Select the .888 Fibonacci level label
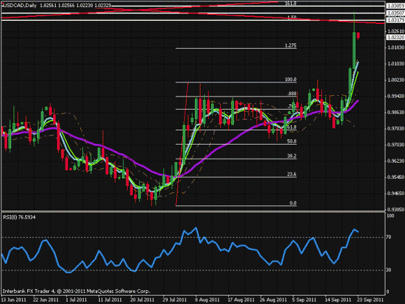The width and height of the screenshot is (405, 304). 292,93
